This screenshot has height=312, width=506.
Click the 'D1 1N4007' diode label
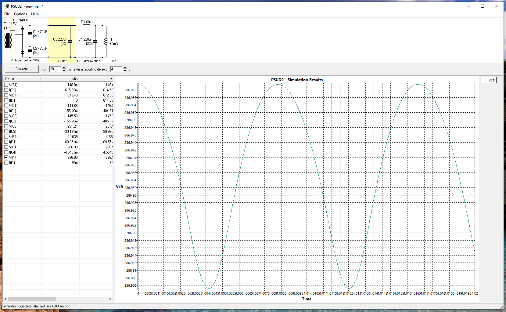pyautogui.click(x=20, y=20)
